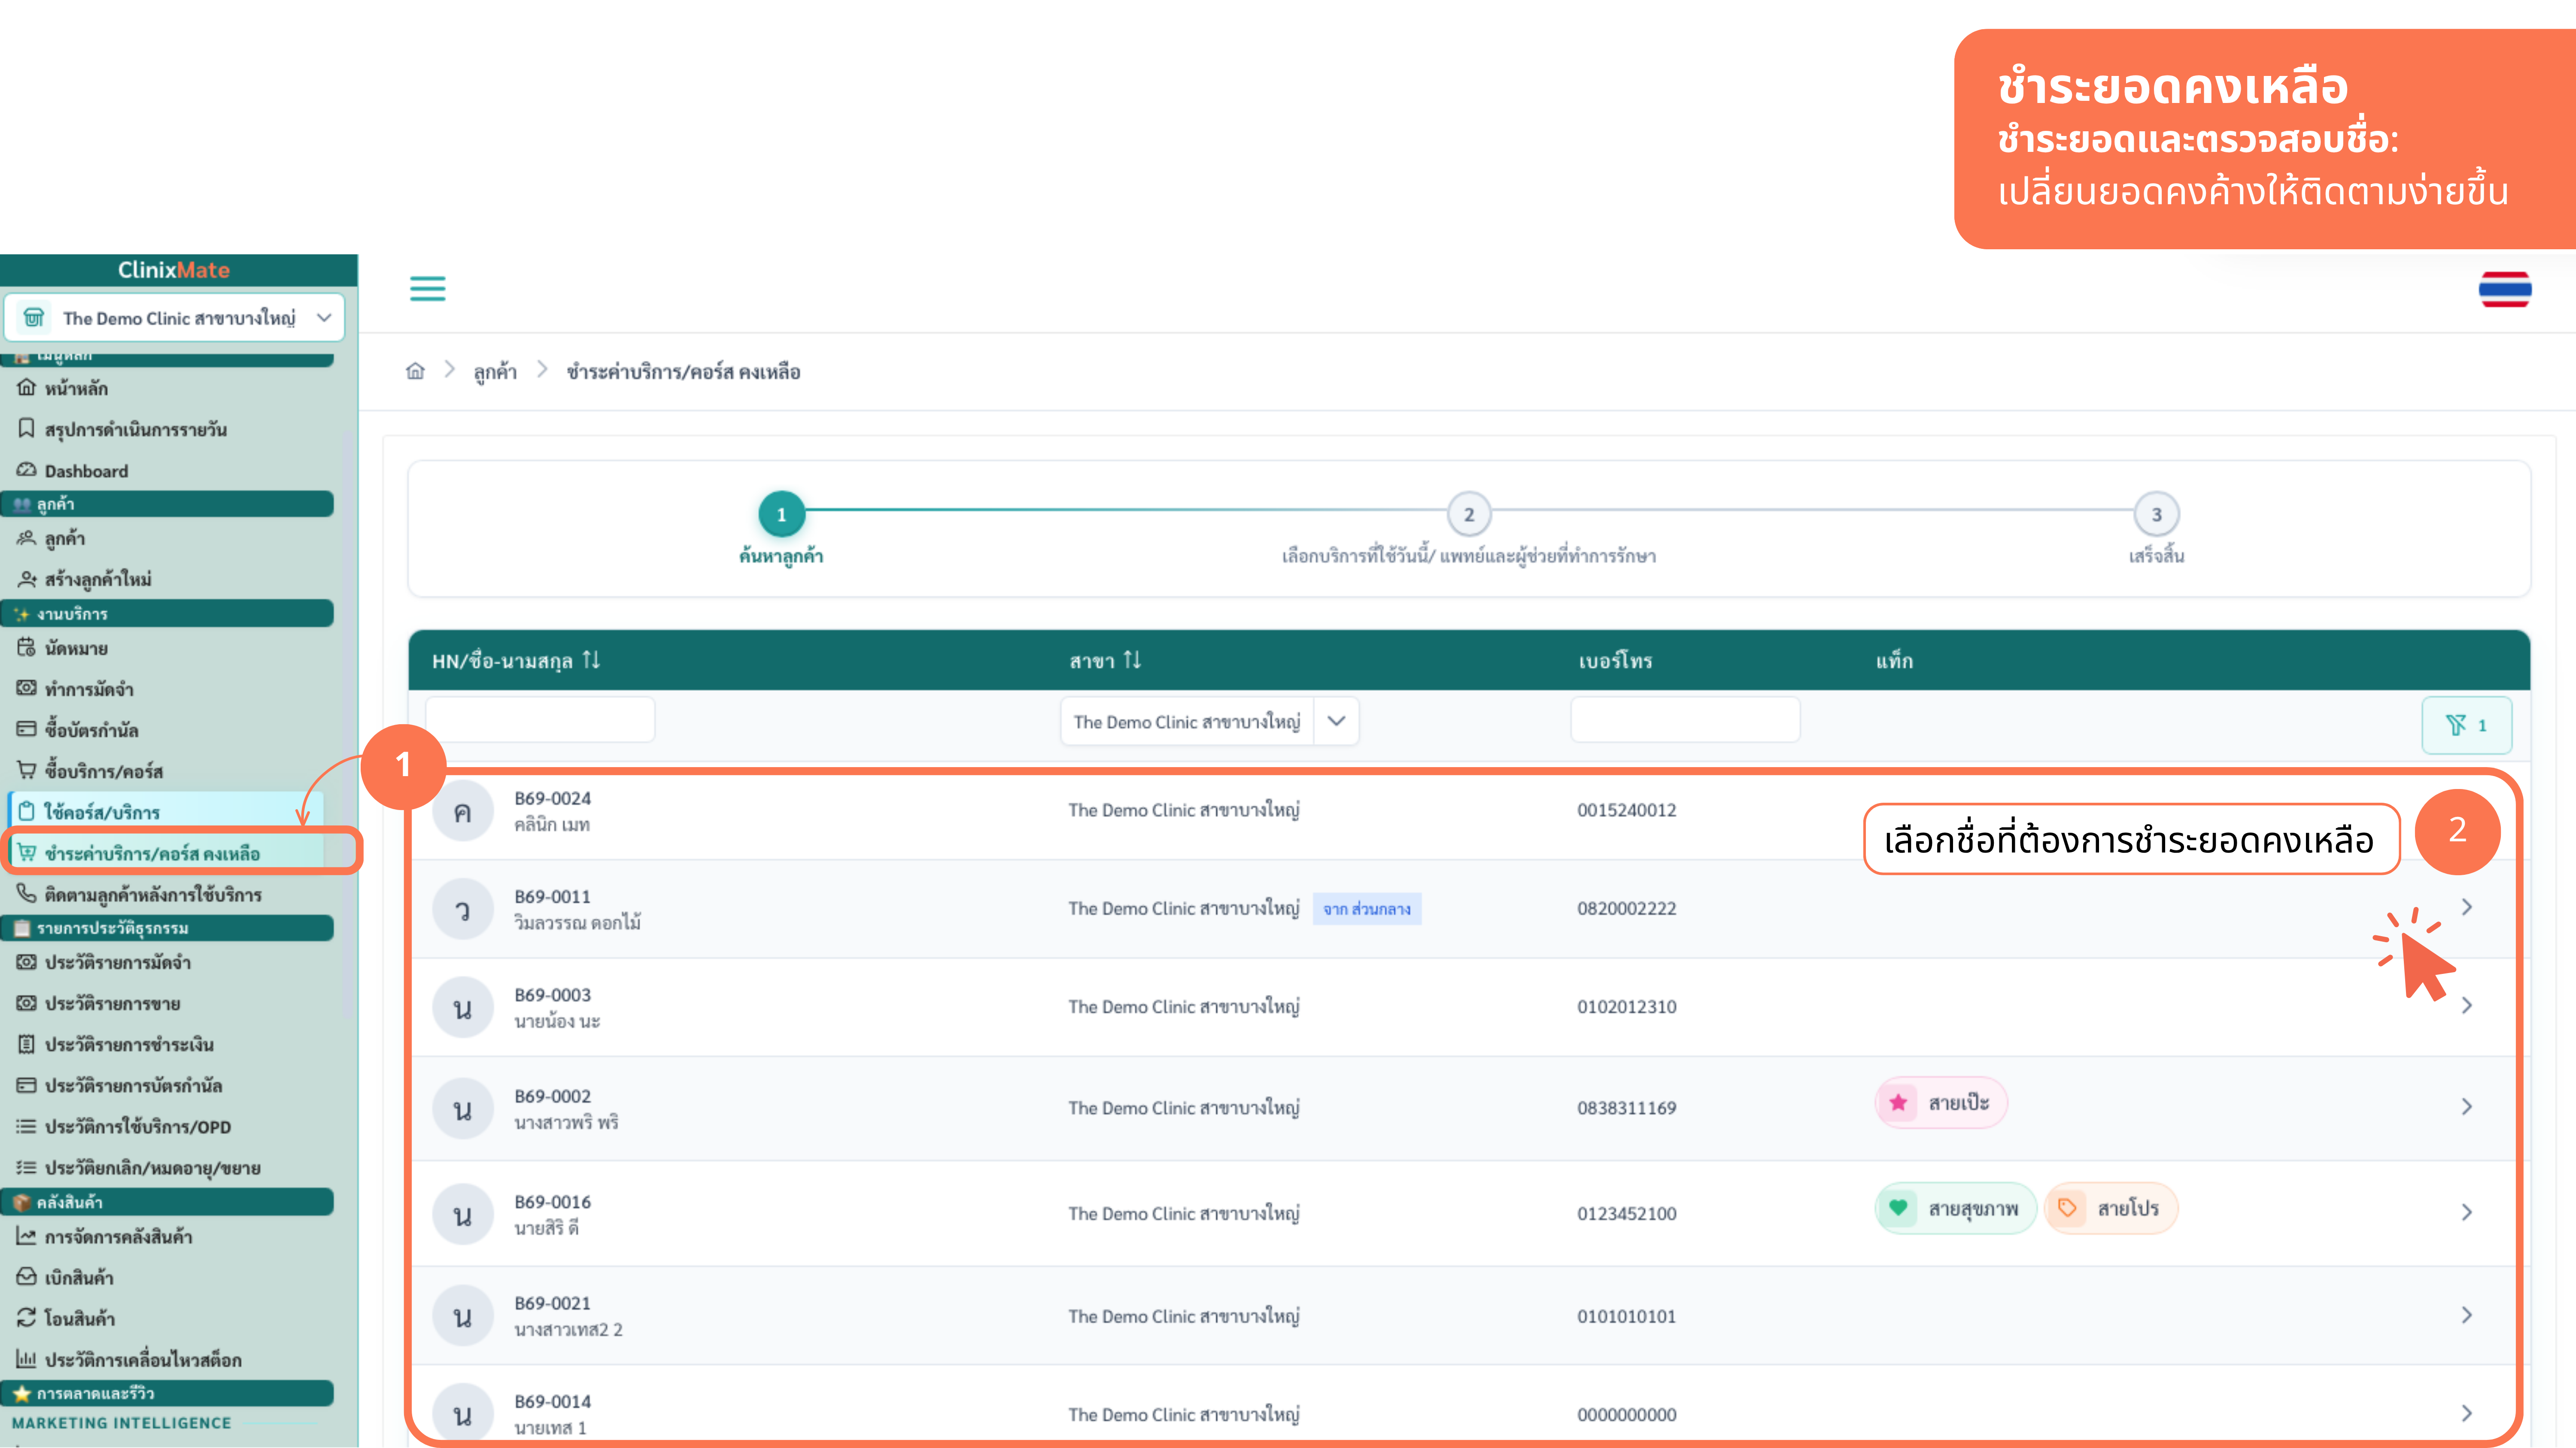Screen dimensions: 2576x1448
Task: Click the HN/name search field
Action: click(540, 719)
